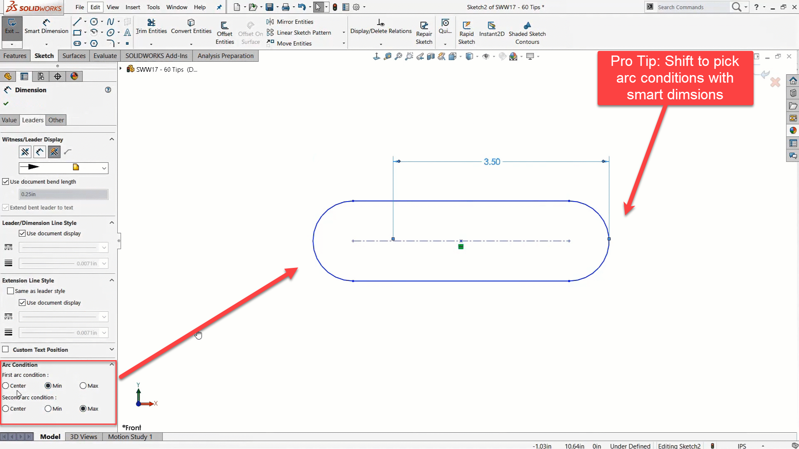This screenshot has height=449, width=799.
Task: Expand the Custom Text Position section
Action: coord(112,349)
